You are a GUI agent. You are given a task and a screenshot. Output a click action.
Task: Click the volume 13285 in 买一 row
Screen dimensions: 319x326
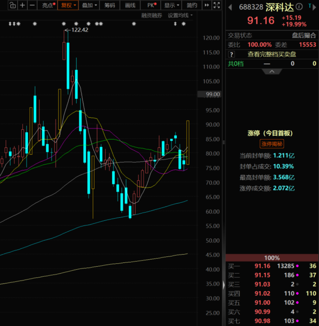[x=286, y=266]
